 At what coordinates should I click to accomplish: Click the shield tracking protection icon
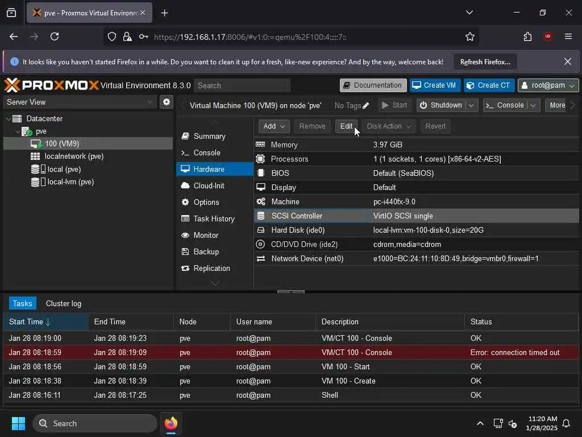tap(112, 36)
